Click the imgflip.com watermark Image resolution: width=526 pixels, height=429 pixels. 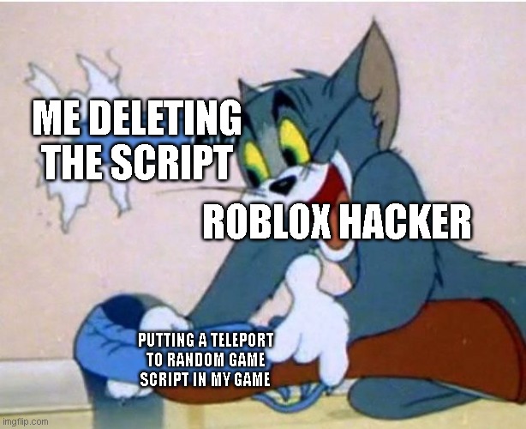[25, 421]
